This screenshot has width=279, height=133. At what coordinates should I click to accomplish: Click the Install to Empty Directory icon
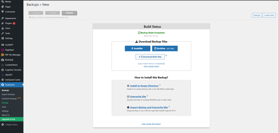tap(128, 86)
